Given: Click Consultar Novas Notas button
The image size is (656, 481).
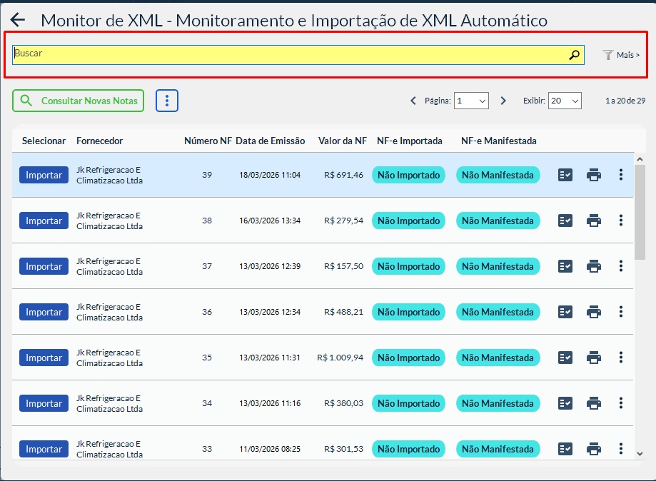Looking at the screenshot, I should pos(79,101).
